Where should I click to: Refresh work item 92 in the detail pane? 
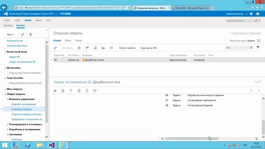coord(63,91)
